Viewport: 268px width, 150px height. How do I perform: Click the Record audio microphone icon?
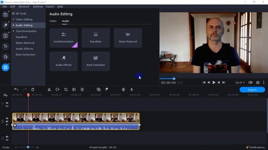click(x=131, y=90)
